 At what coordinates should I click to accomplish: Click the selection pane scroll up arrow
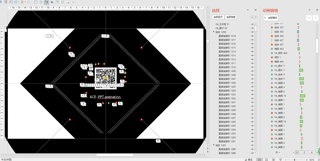pyautogui.click(x=256, y=24)
